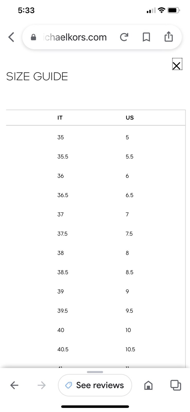
Task: Tap the browser back chevron
Action: 11,37
